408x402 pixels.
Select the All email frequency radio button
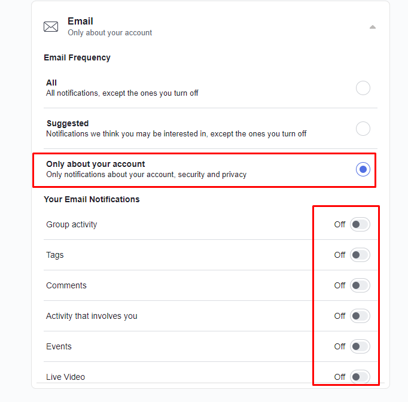coord(363,88)
